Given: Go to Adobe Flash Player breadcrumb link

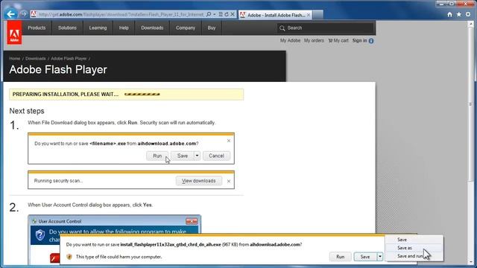Looking at the screenshot, I should pos(69,58).
